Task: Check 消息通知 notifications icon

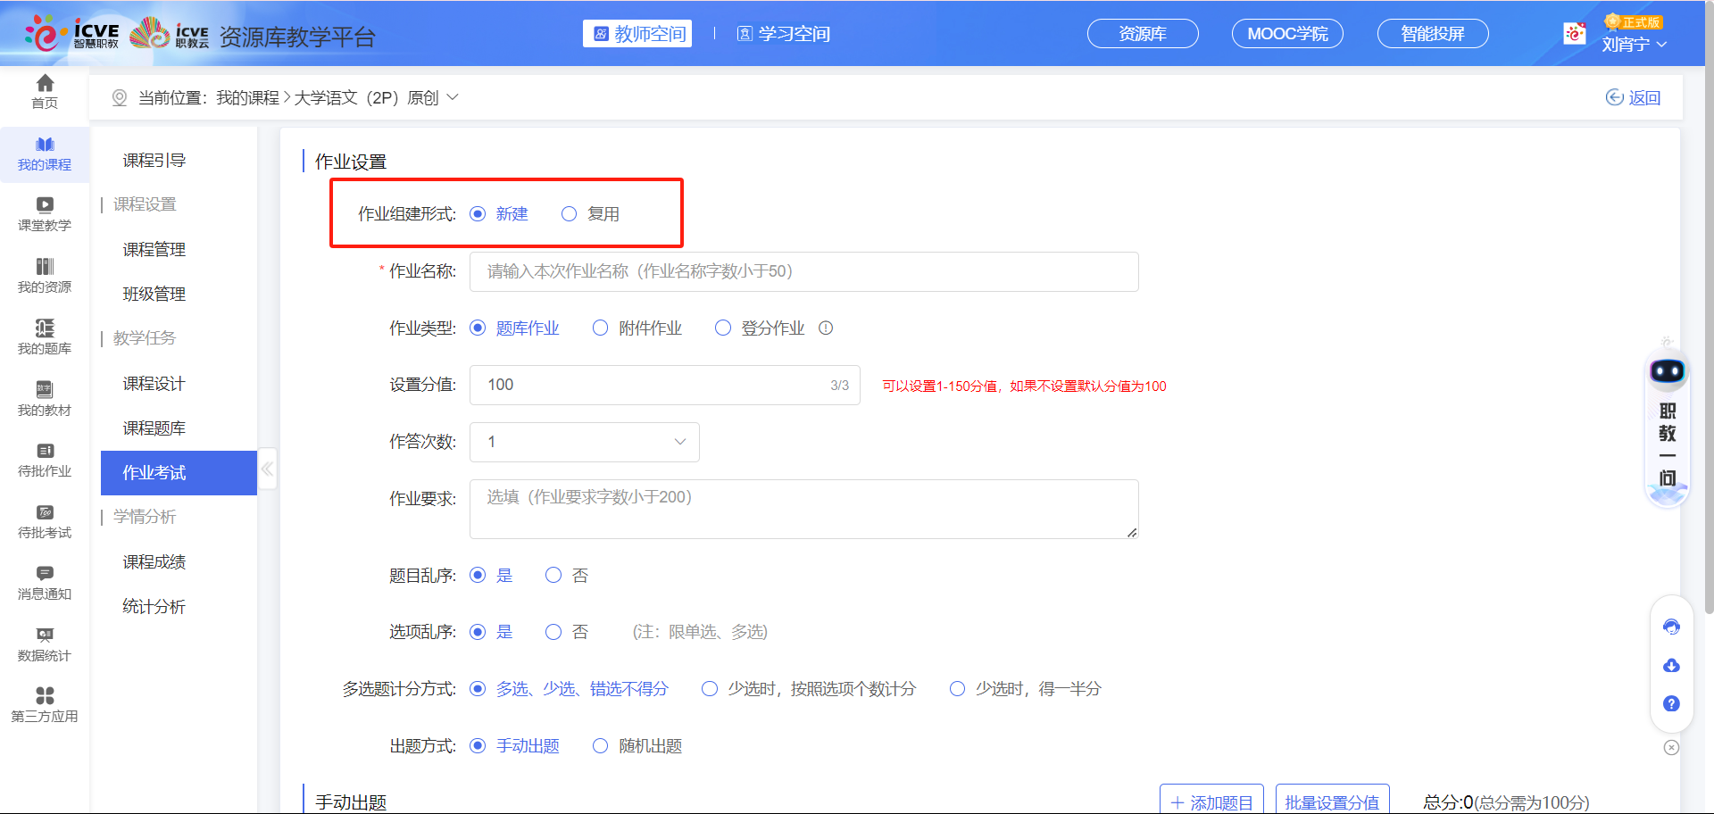Action: tap(44, 582)
